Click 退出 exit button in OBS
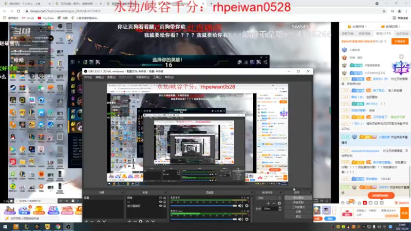 click(298, 216)
